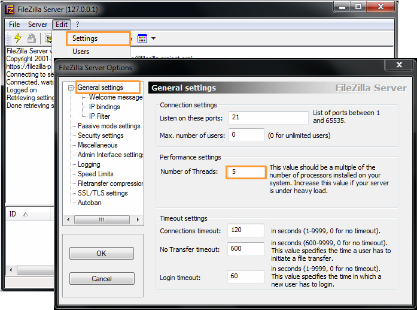Click the Login timeout field

pyautogui.click(x=246, y=276)
